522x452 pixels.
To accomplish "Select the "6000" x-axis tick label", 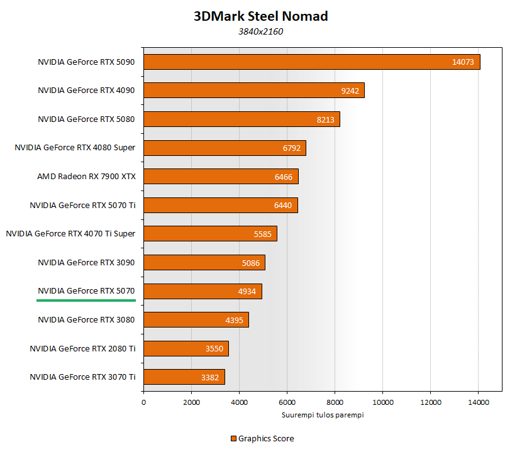I will click(x=287, y=402).
